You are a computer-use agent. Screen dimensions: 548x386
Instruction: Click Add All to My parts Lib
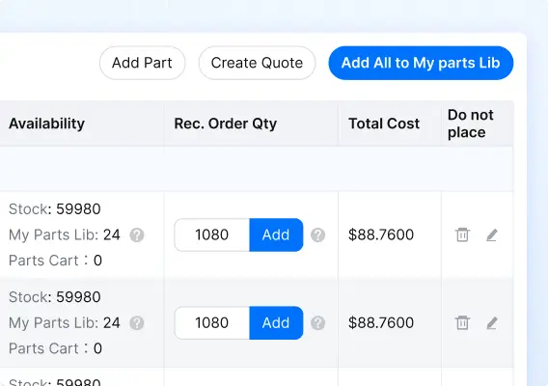421,63
